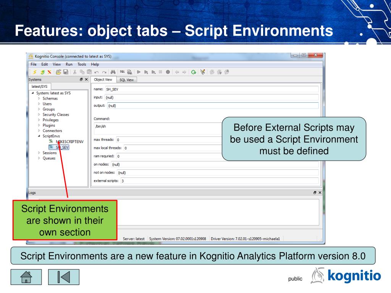Click the Undo arrow icon

click(97, 72)
